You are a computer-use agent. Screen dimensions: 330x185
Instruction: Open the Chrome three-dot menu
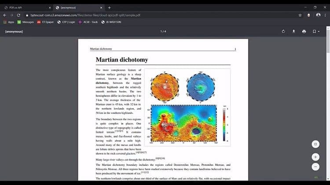(x=325, y=15)
